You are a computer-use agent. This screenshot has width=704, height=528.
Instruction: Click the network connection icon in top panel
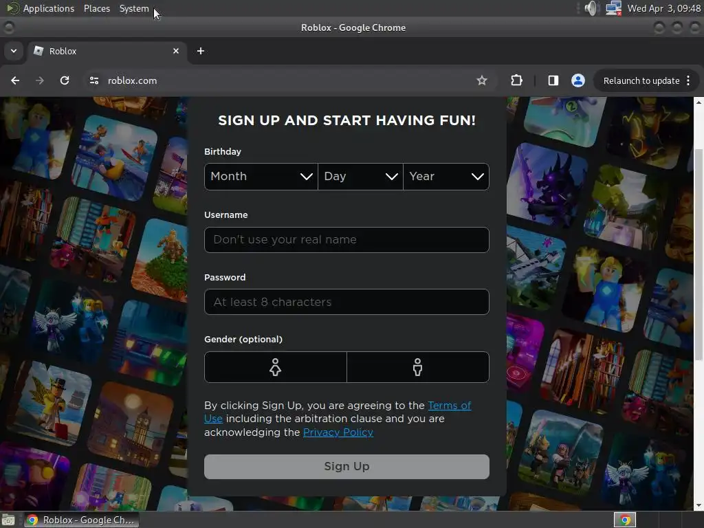point(613,8)
